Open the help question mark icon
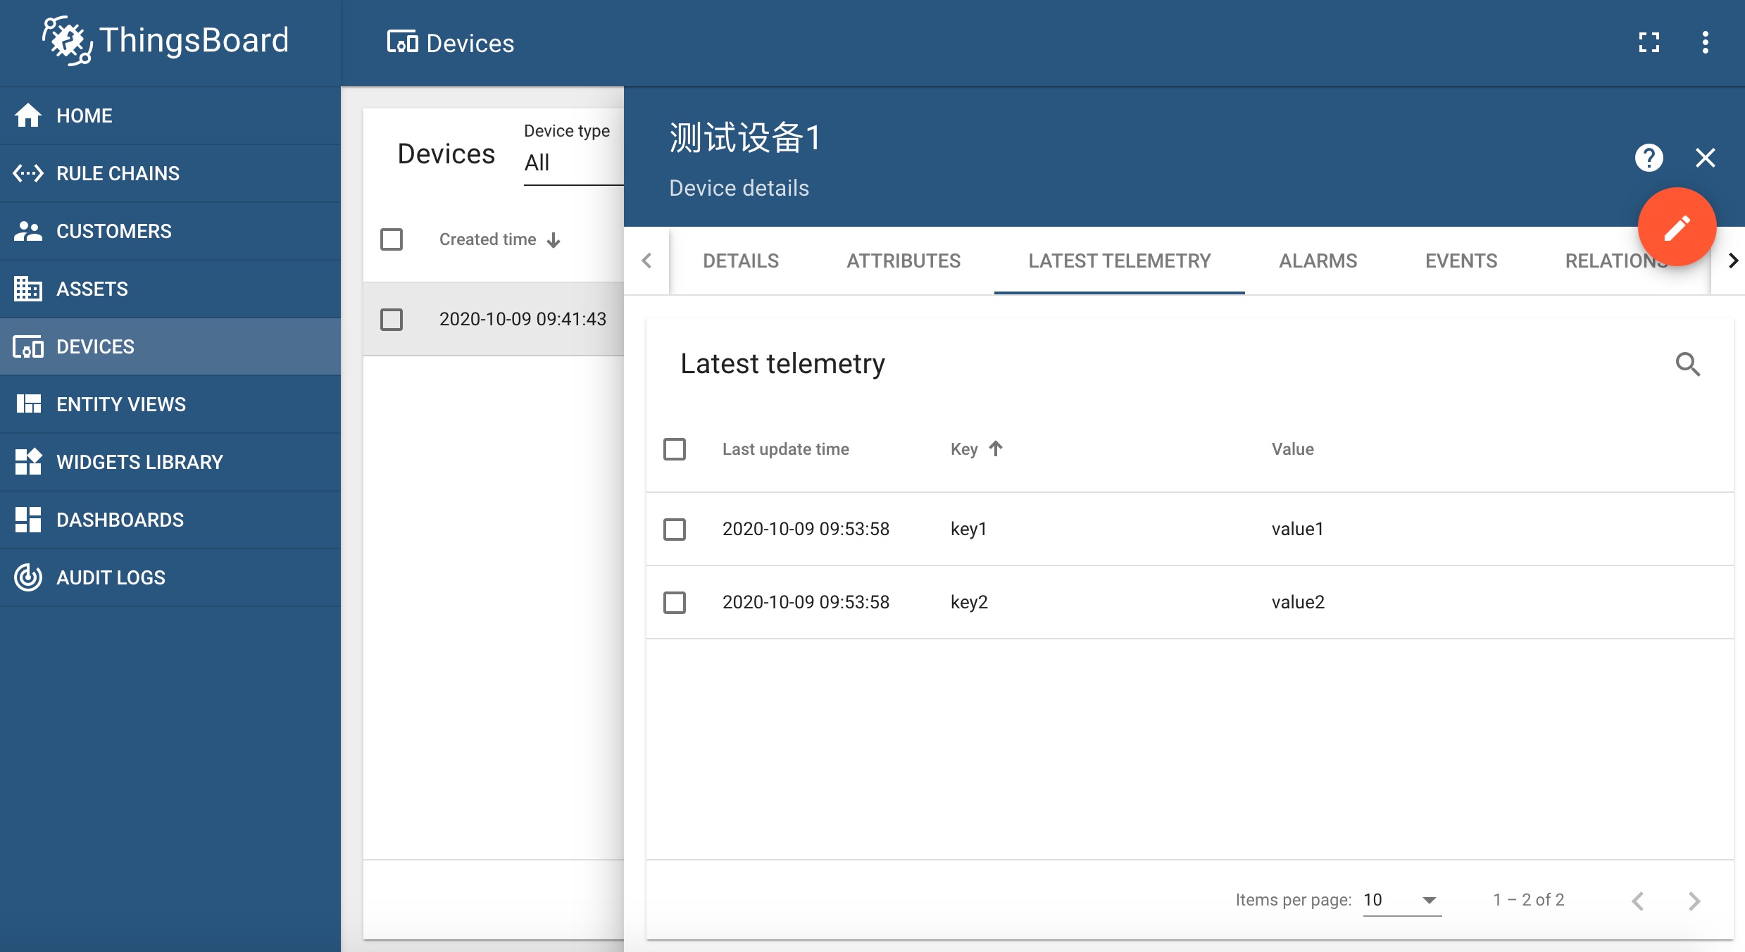Screen dimensions: 1745x952 click(1649, 158)
